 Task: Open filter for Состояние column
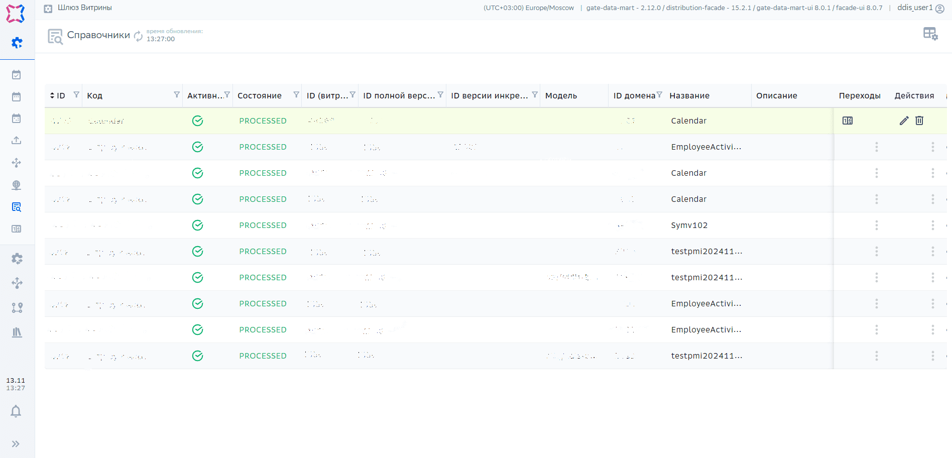[296, 95]
